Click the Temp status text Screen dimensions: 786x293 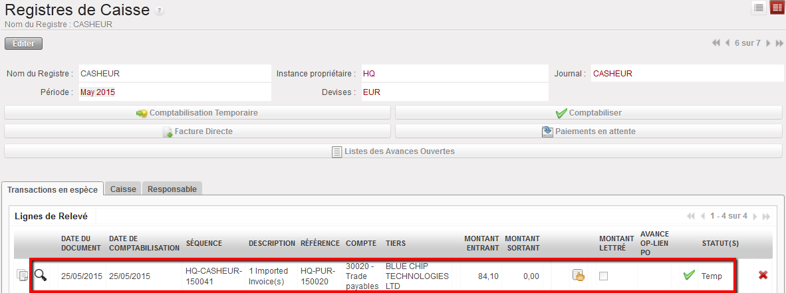712,276
